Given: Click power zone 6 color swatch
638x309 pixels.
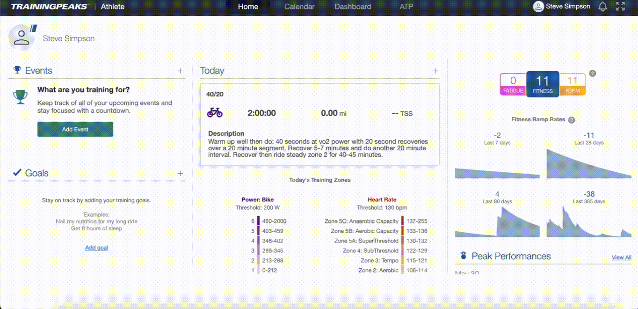Looking at the screenshot, I should [258, 221].
